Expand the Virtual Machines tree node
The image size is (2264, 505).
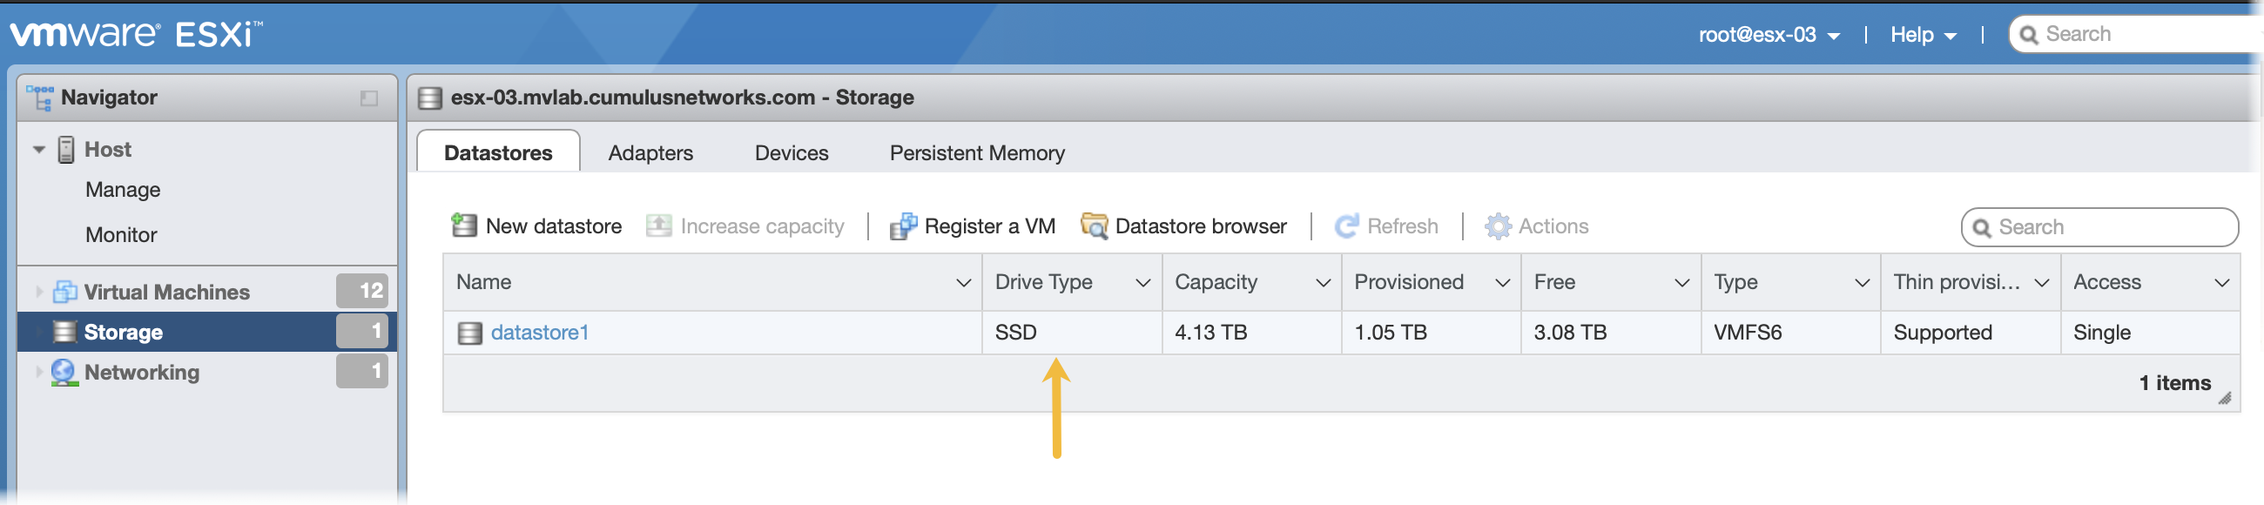pos(38,292)
